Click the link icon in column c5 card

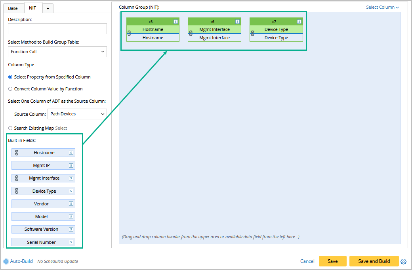click(x=129, y=33)
